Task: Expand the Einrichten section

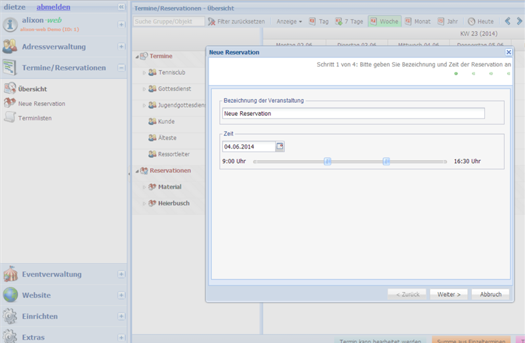Action: coord(121,316)
